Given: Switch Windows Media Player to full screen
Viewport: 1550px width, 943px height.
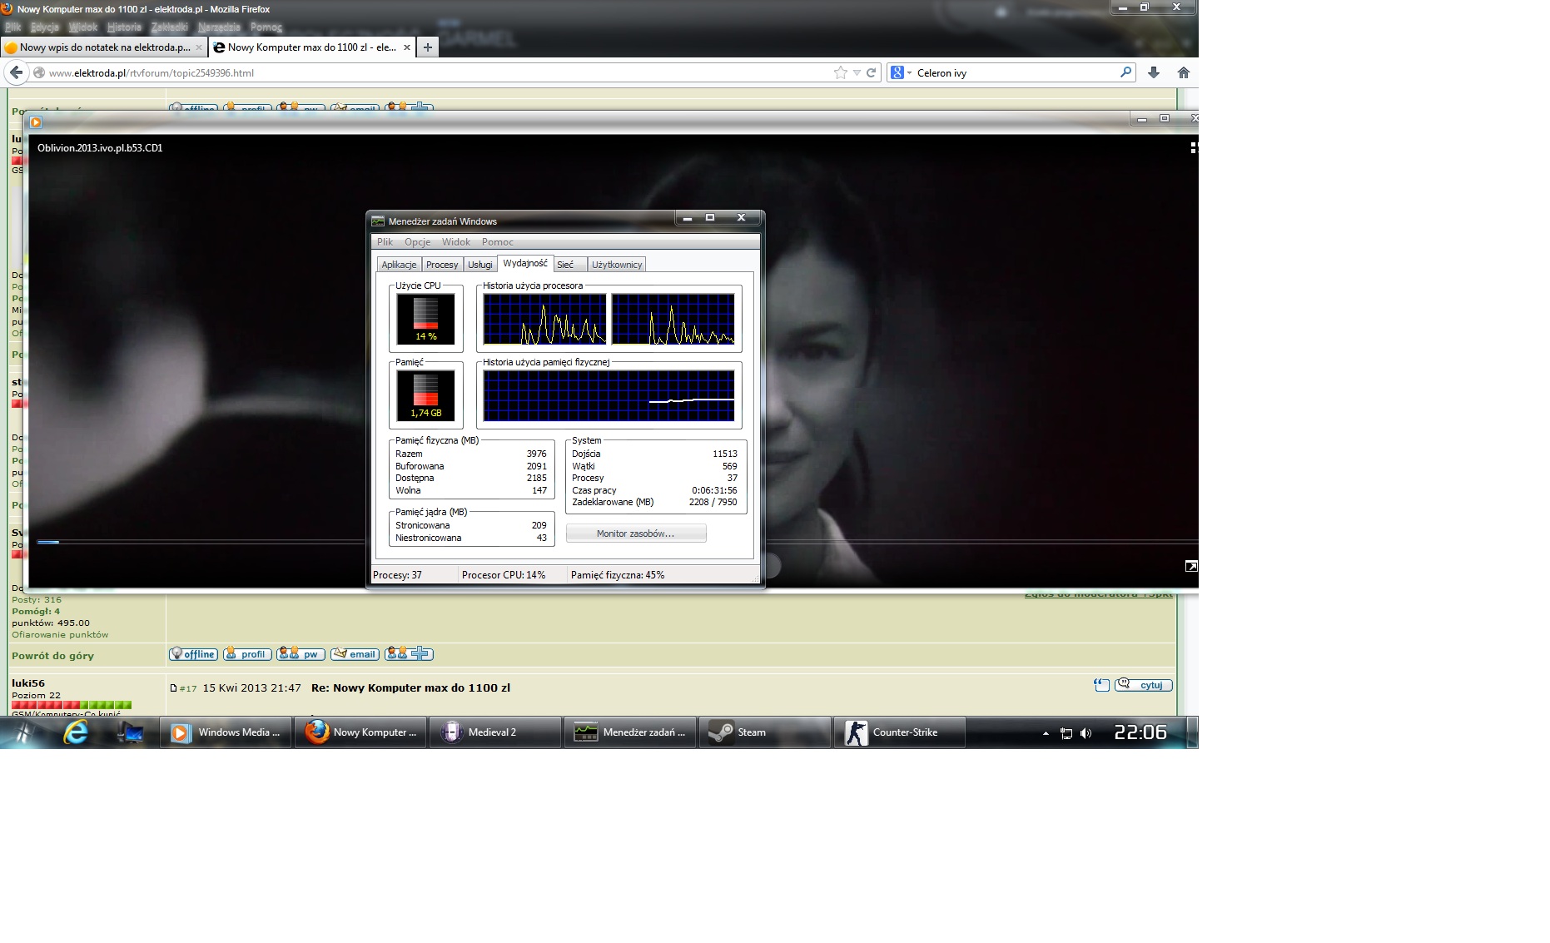Looking at the screenshot, I should tap(1191, 566).
